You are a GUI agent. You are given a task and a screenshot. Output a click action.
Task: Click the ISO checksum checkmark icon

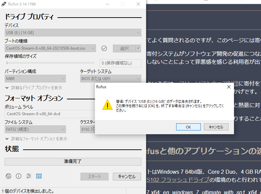(x=104, y=48)
